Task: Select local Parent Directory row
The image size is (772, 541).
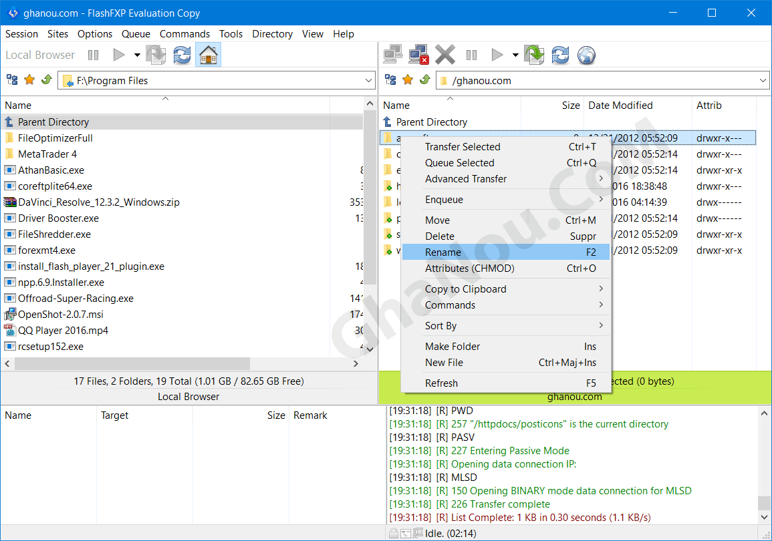Action: pos(182,122)
